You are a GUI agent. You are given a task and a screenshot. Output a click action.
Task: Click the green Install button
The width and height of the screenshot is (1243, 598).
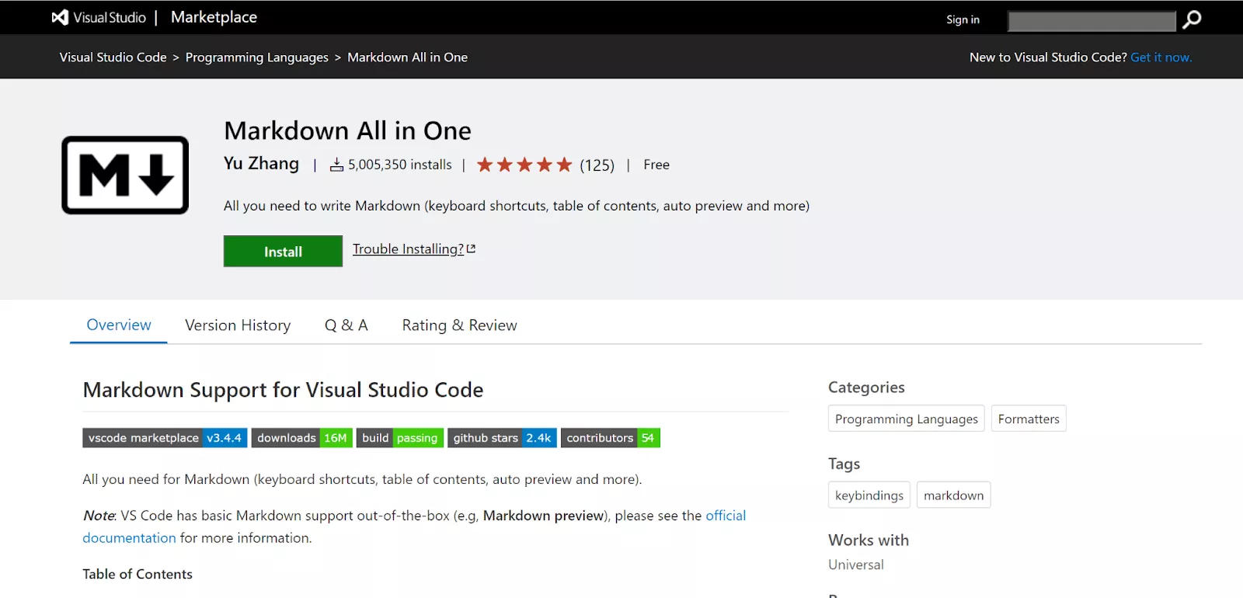click(x=283, y=252)
